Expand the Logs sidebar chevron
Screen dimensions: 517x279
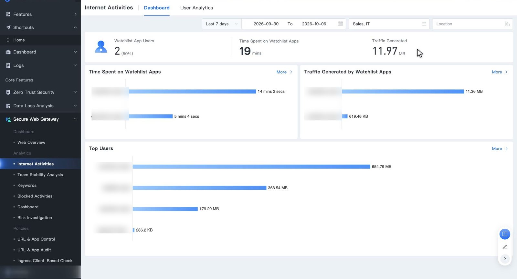[x=75, y=65]
